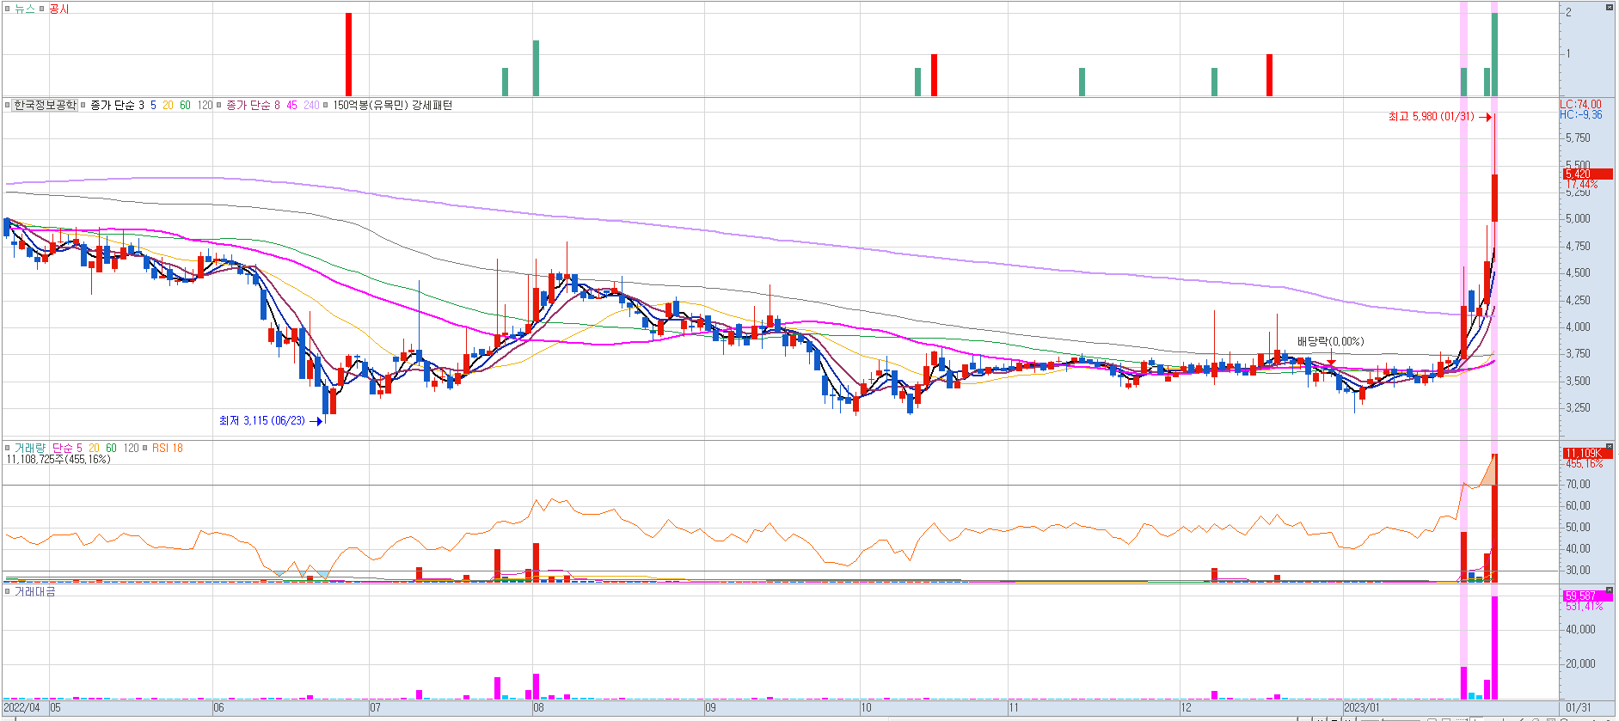Click the tall magenta trading value bar
The width and height of the screenshot is (1619, 721).
[1495, 647]
